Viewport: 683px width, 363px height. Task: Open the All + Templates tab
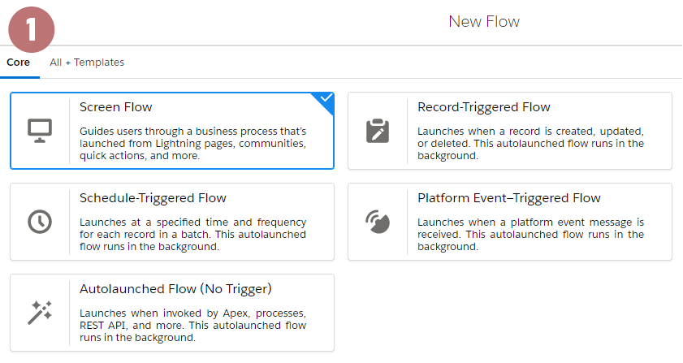(87, 63)
